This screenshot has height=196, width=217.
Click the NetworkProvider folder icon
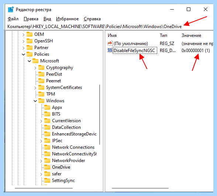47,161
